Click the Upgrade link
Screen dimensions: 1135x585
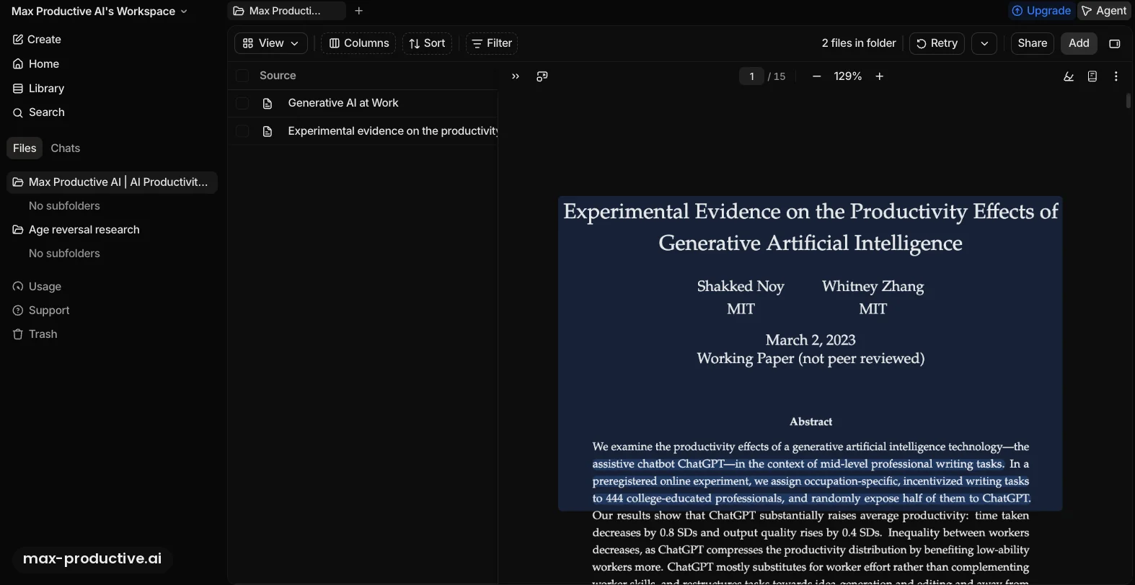point(1041,11)
